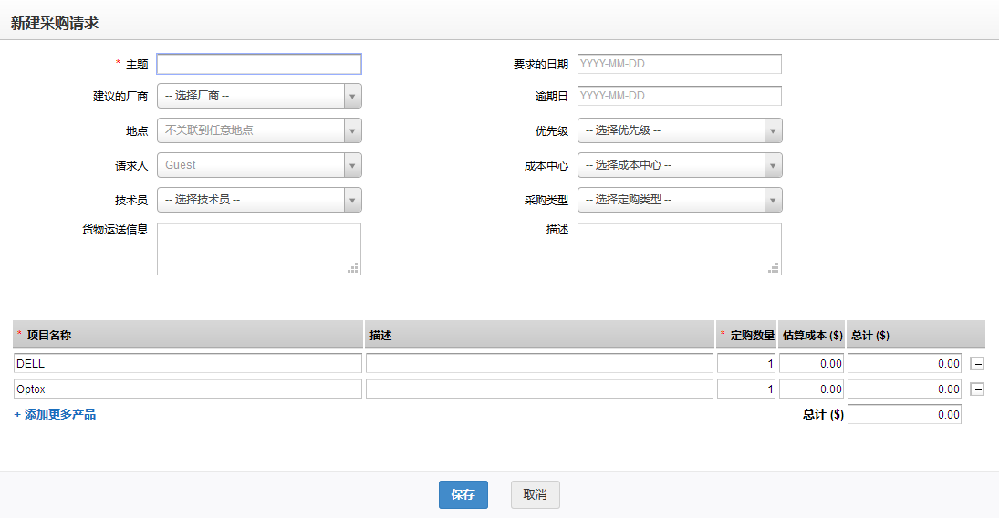The height and width of the screenshot is (529, 999).
Task: Open the 采购类型 dropdown
Action: pos(680,200)
